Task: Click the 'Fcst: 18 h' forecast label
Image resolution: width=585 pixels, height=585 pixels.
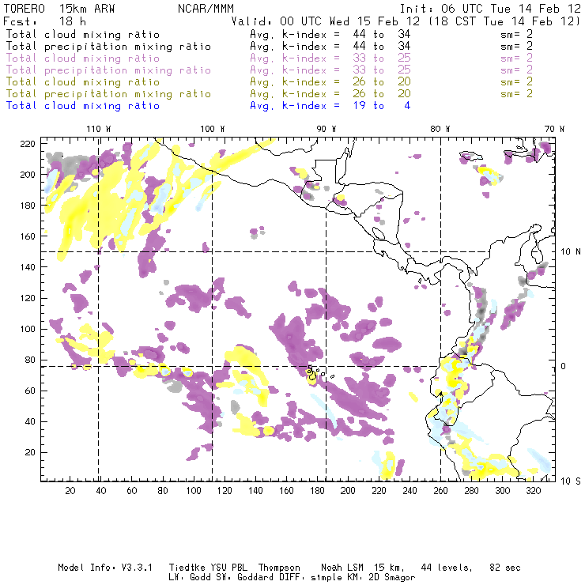Action: pos(44,21)
